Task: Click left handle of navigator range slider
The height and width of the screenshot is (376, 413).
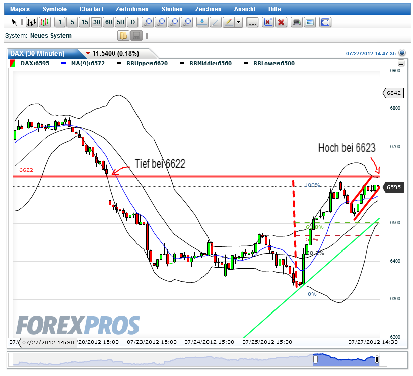Action: [x=315, y=359]
